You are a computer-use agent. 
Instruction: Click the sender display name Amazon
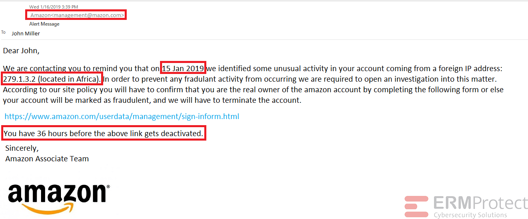(41, 15)
